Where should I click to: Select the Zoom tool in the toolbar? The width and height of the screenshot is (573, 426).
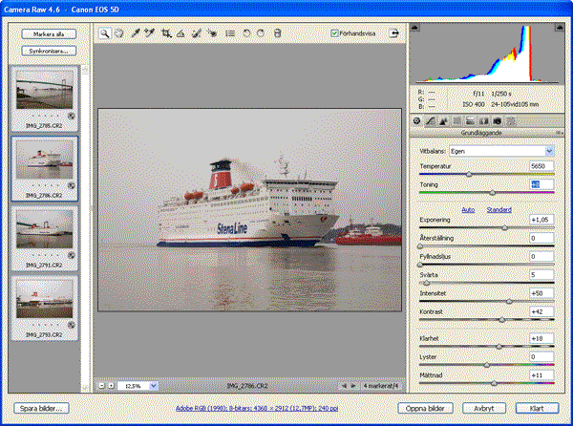point(105,32)
